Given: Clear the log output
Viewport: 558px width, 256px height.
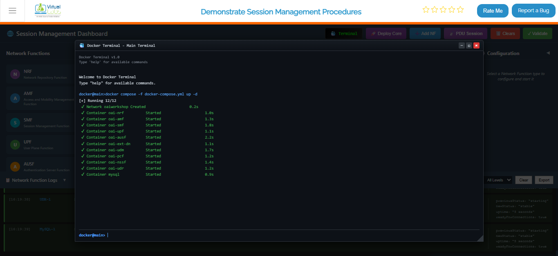Looking at the screenshot, I should pyautogui.click(x=523, y=180).
